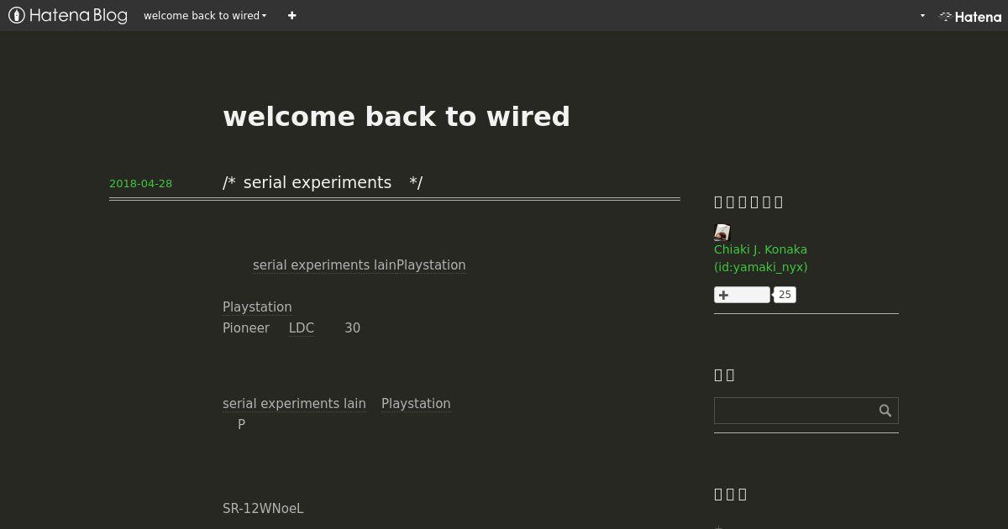Follow the serial experiments lainPlaystation keyword link
This screenshot has height=529, width=1008.
click(360, 265)
